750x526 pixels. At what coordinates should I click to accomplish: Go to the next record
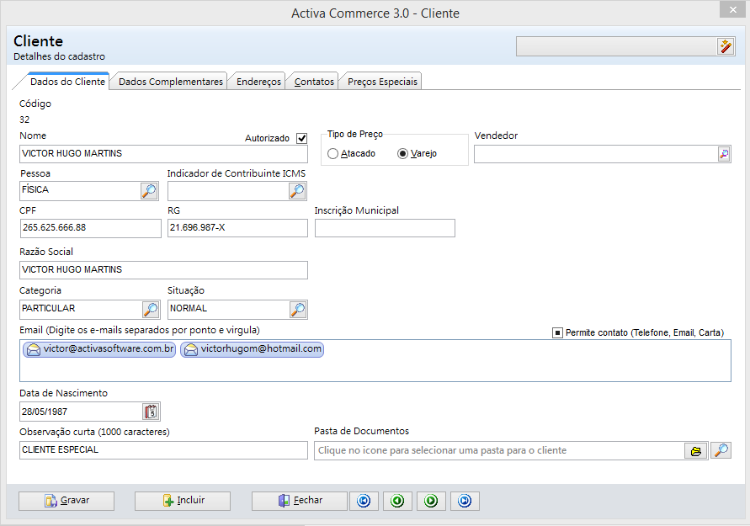[431, 501]
